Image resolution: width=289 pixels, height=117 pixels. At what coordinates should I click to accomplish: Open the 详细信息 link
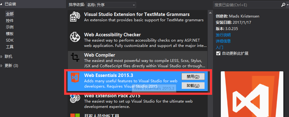pos(223,41)
